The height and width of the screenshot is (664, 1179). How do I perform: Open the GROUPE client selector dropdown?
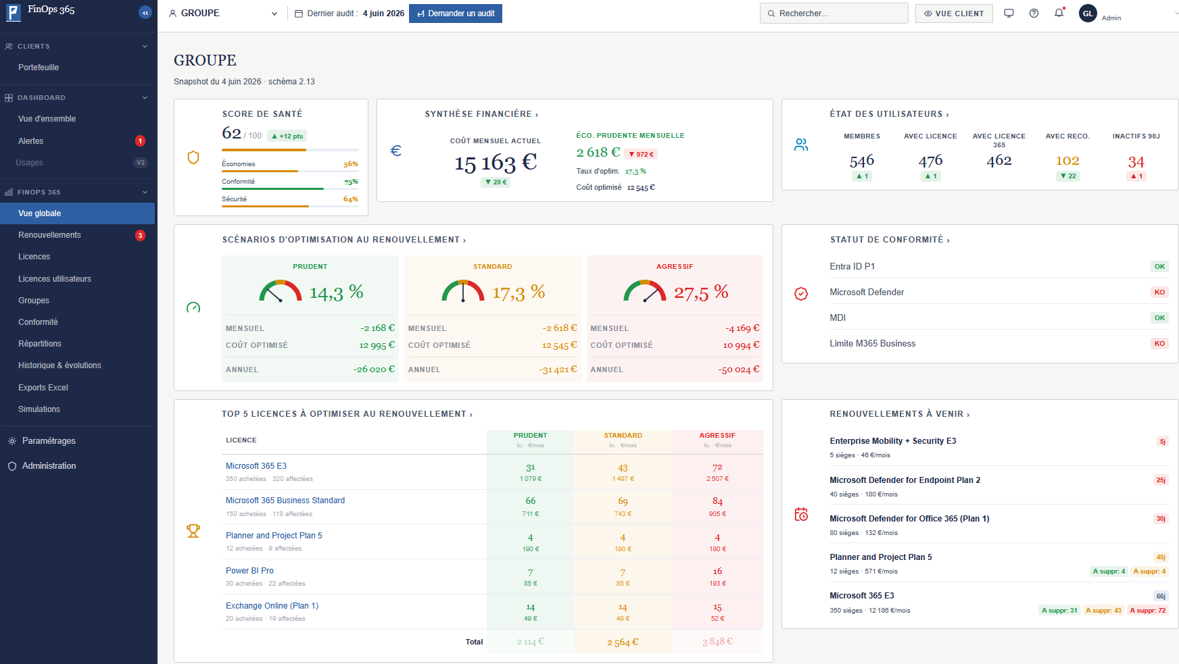click(x=223, y=14)
